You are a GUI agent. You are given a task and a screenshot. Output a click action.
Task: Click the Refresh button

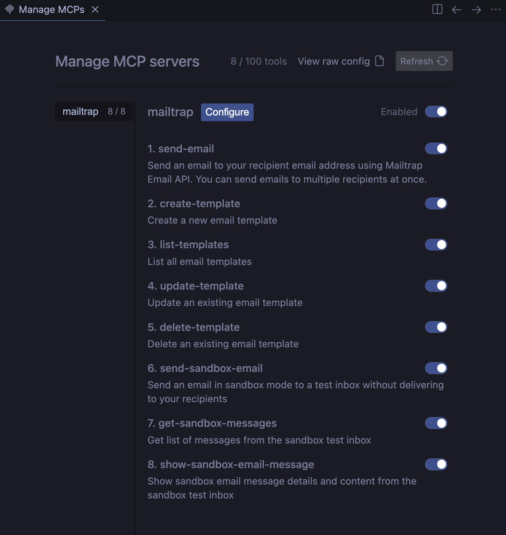pyautogui.click(x=424, y=61)
